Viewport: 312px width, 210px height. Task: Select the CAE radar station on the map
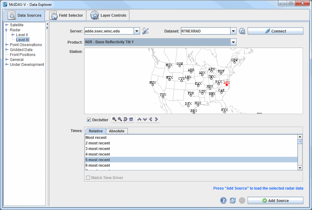click(222, 93)
